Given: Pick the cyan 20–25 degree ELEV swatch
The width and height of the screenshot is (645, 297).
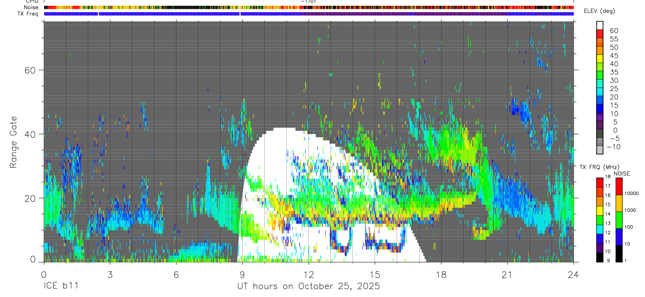Looking at the screenshot, I should point(600,92).
